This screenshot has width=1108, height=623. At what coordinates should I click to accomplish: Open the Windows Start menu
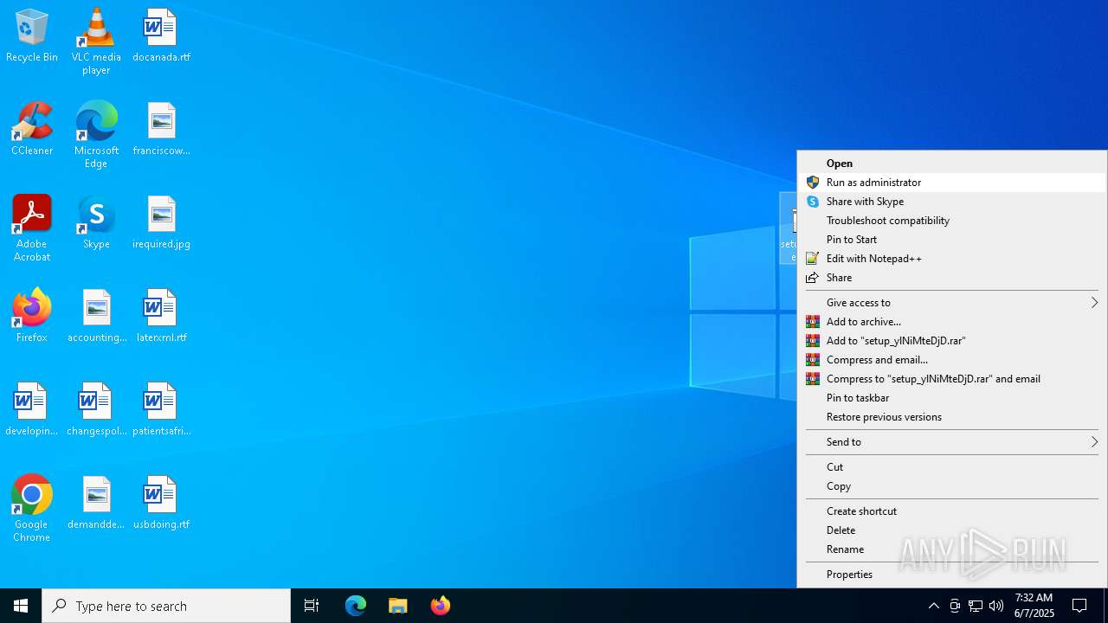tap(21, 606)
